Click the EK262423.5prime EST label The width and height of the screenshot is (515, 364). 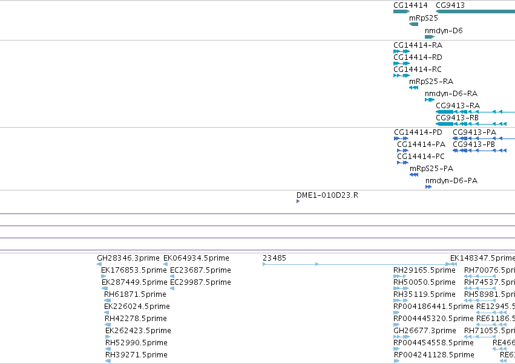tap(138, 331)
